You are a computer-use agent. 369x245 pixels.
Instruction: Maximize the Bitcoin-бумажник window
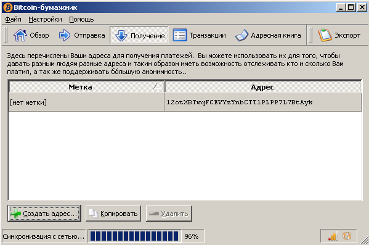(351, 7)
